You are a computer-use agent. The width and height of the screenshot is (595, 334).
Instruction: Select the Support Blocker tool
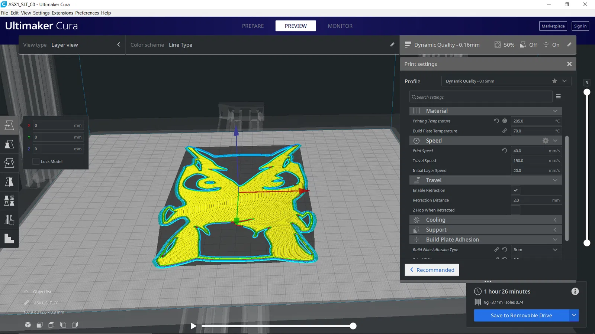pyautogui.click(x=9, y=220)
